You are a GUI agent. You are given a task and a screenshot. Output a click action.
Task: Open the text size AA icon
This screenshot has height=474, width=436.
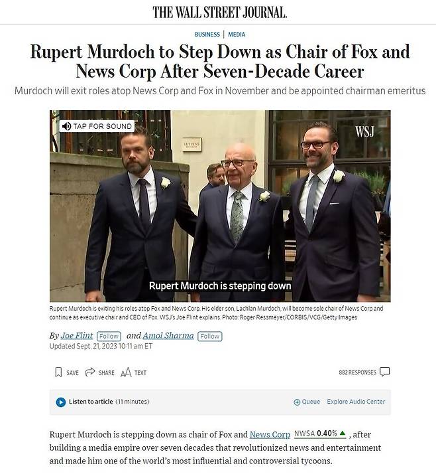tap(126, 372)
